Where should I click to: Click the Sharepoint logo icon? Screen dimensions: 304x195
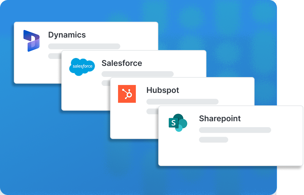[x=178, y=123]
